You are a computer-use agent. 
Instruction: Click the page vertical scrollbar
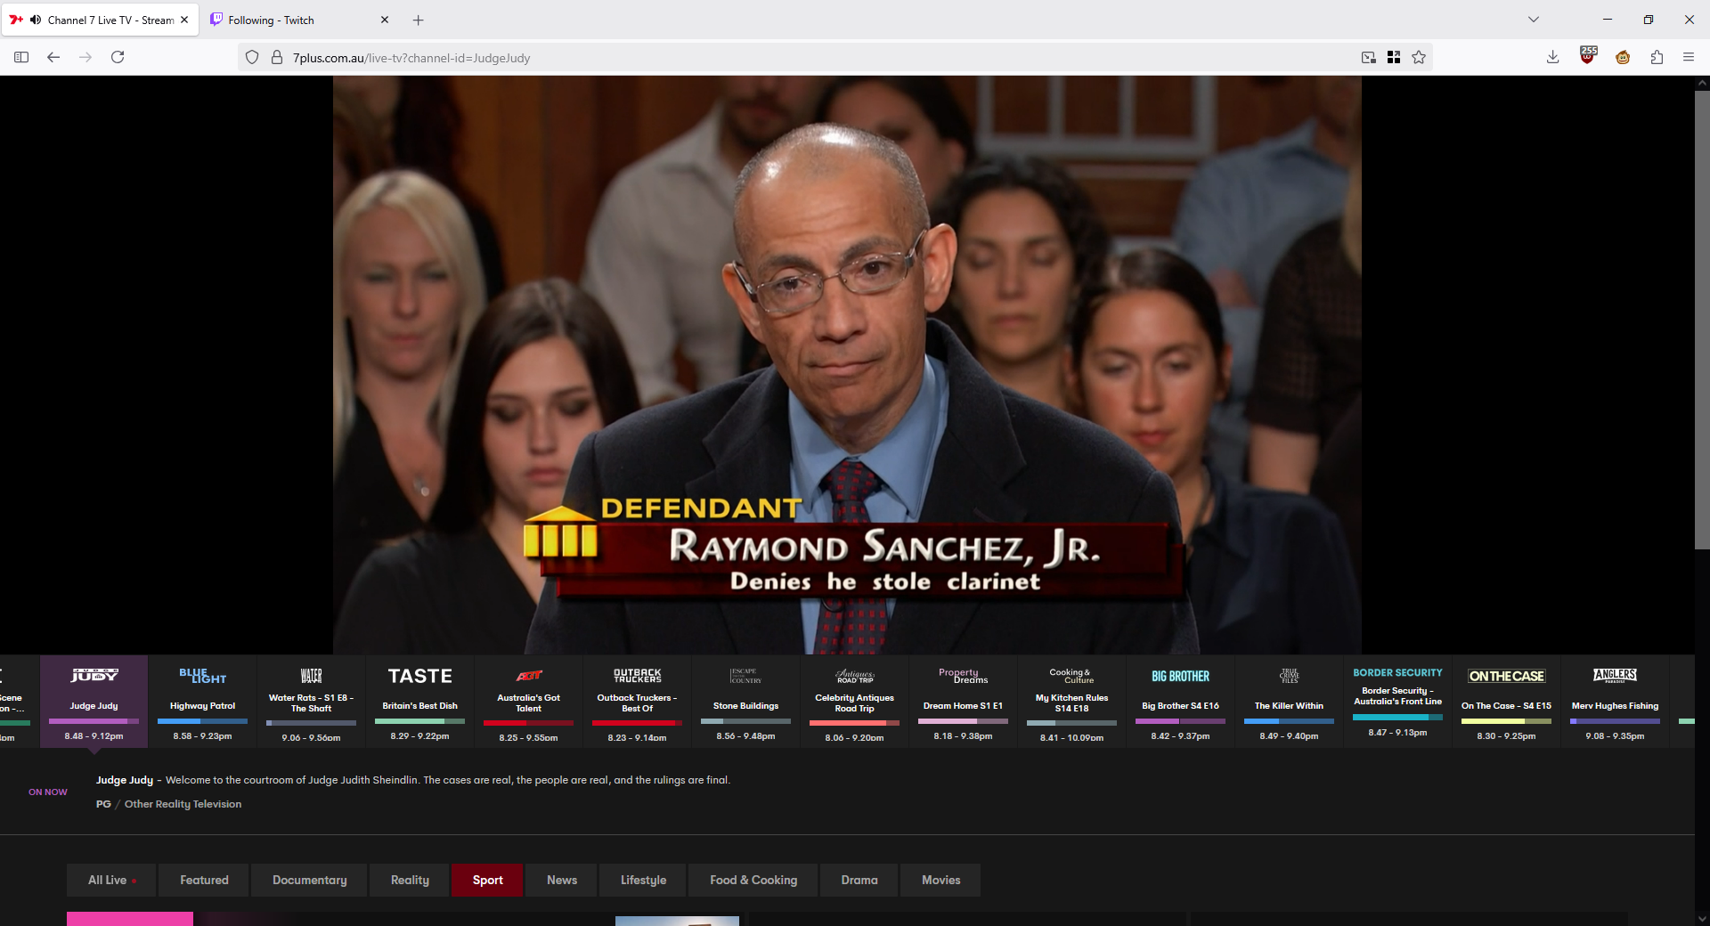[1702, 321]
